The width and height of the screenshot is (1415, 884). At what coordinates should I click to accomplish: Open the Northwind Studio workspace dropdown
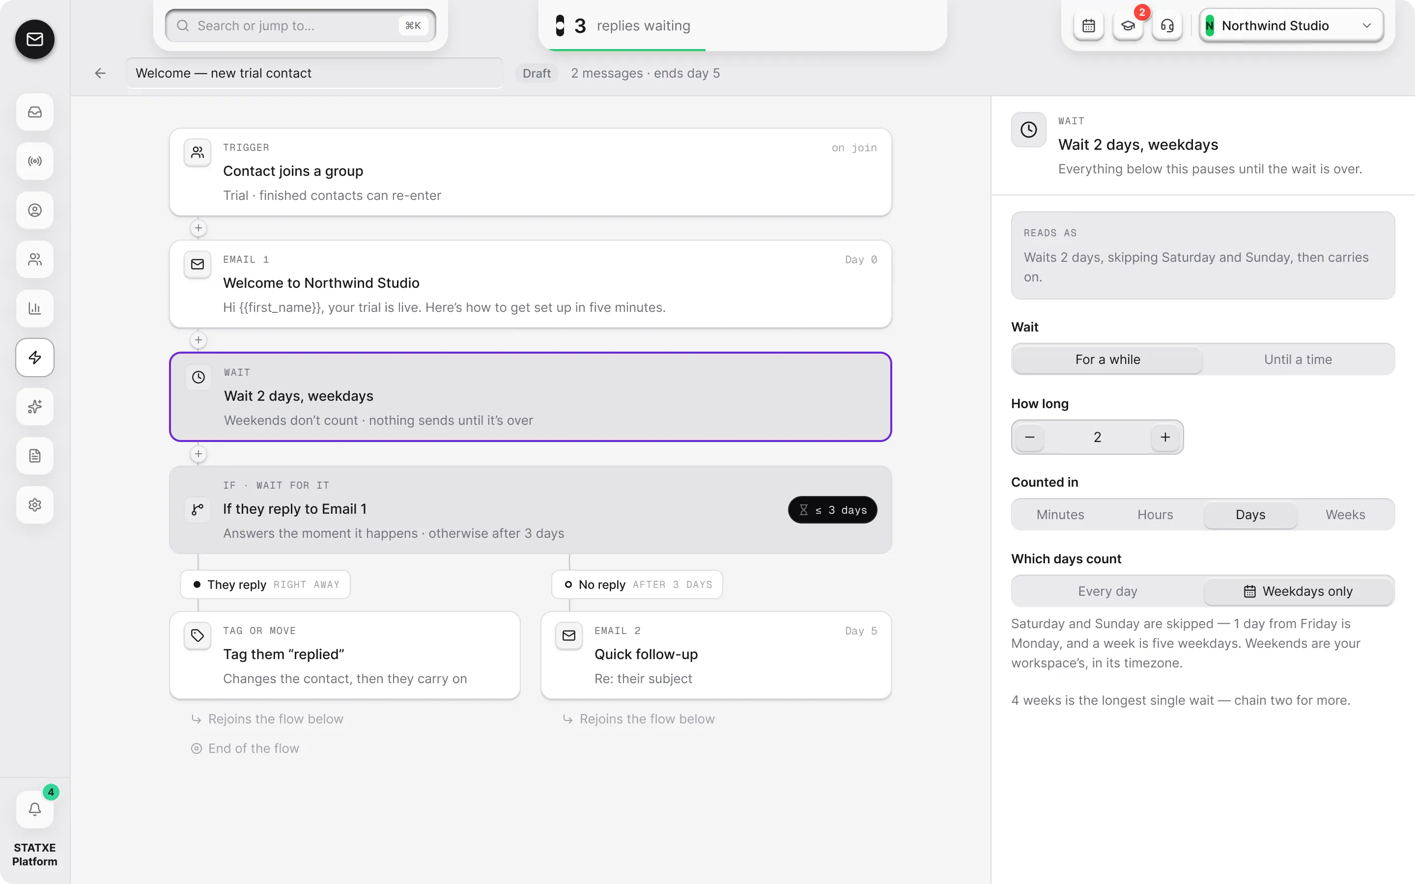tap(1291, 26)
